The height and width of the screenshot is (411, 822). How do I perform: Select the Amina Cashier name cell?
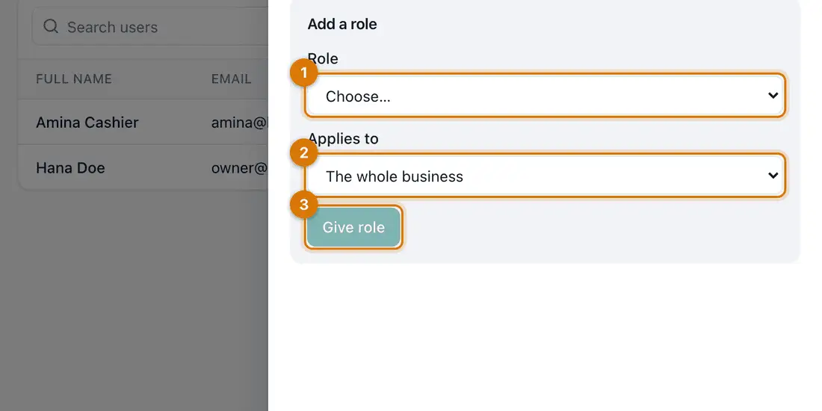coord(87,122)
